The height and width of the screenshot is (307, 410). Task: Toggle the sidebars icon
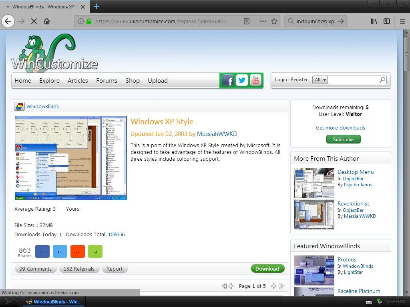click(387, 21)
